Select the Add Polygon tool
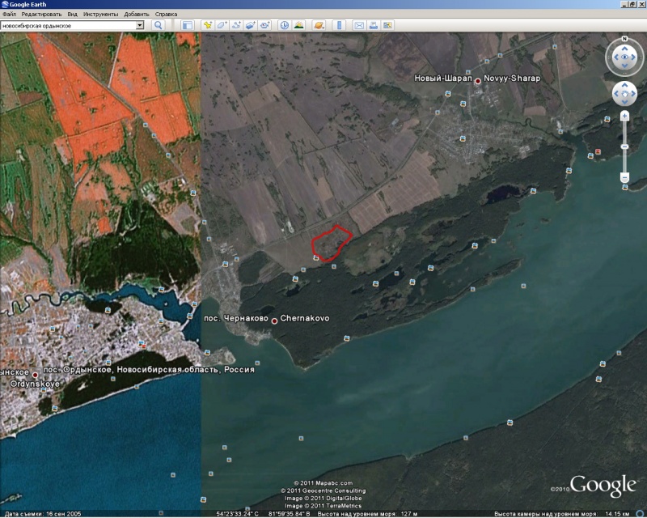 tap(222, 25)
